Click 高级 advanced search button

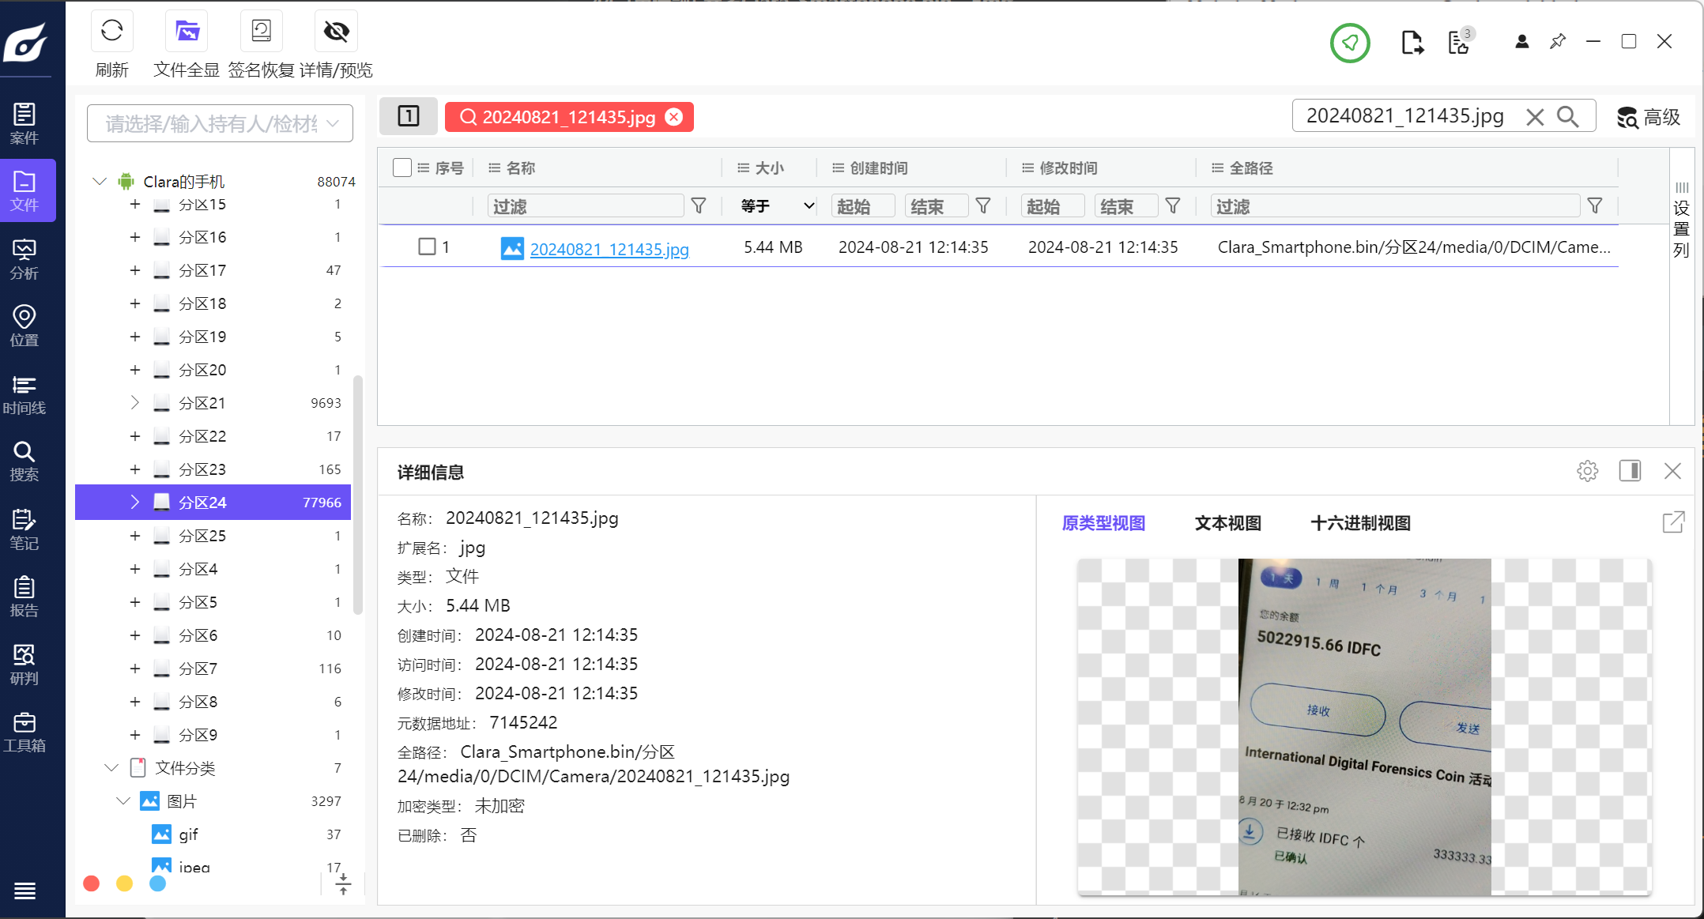pyautogui.click(x=1649, y=118)
